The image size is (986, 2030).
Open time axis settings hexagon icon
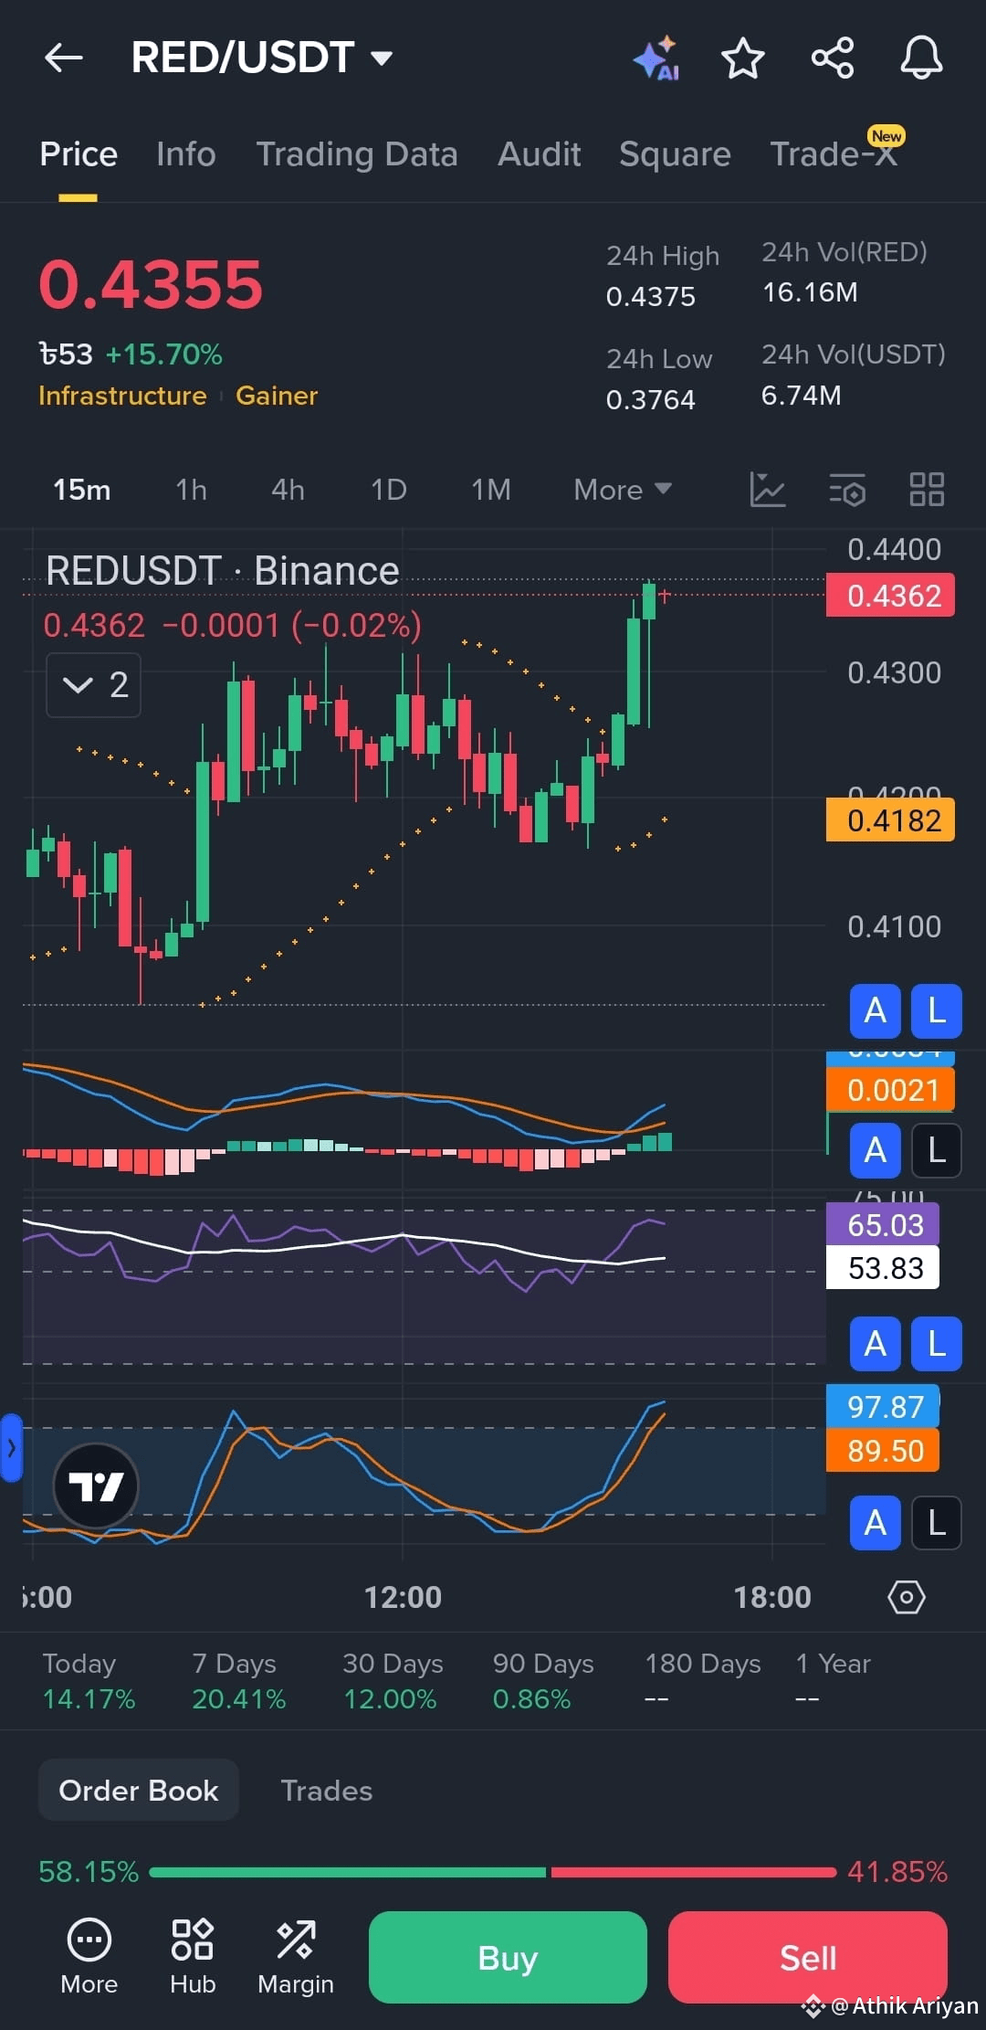point(907,1597)
